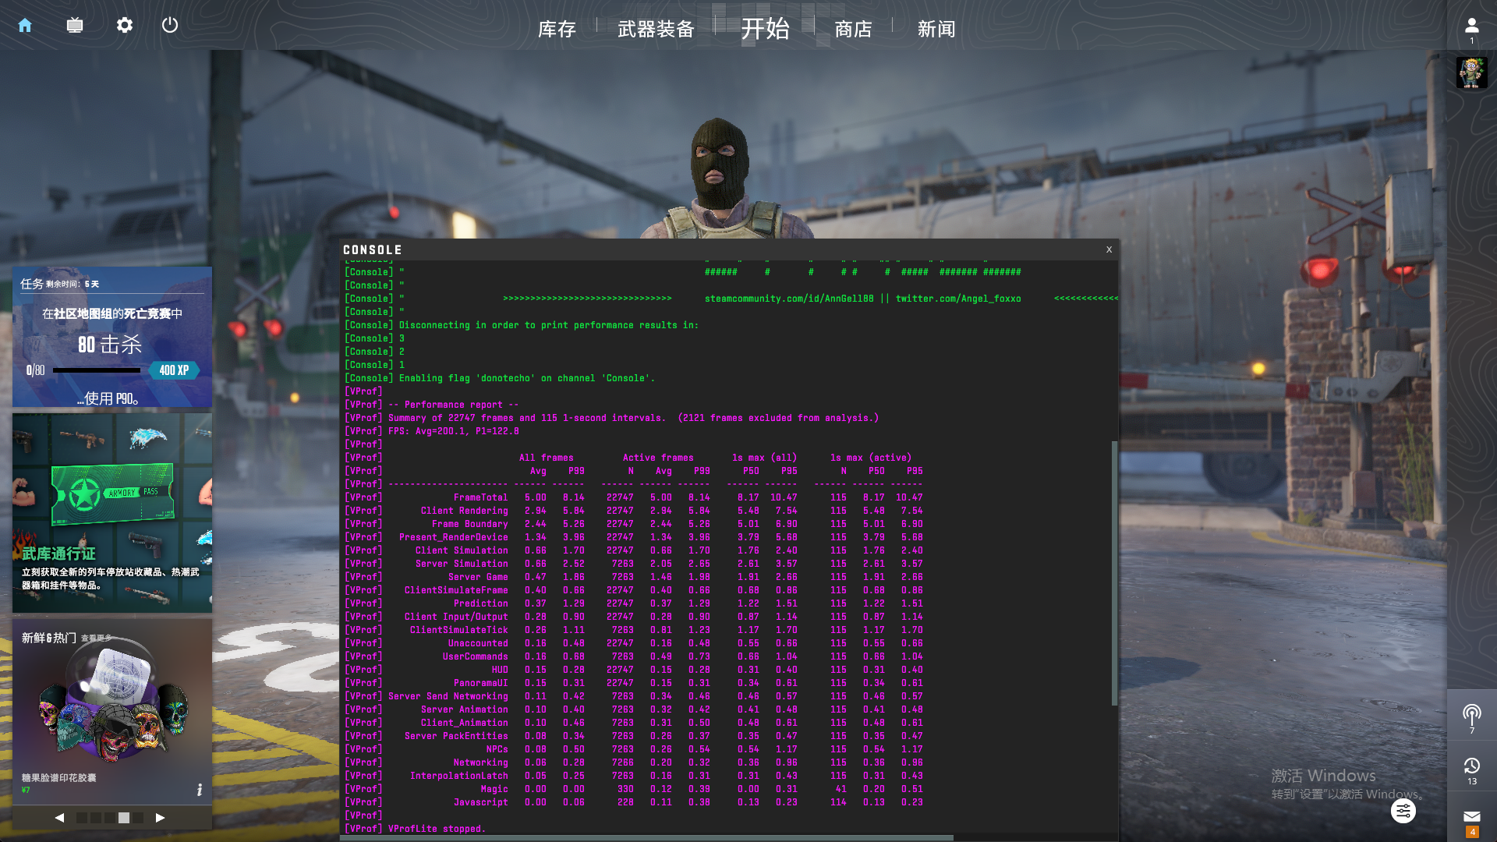Open the player avatar profile picture
Screen dimensions: 1497x842
[1471, 73]
